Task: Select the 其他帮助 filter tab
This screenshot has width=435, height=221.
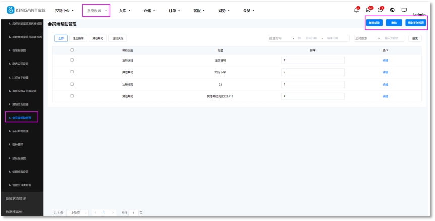Action: point(98,38)
